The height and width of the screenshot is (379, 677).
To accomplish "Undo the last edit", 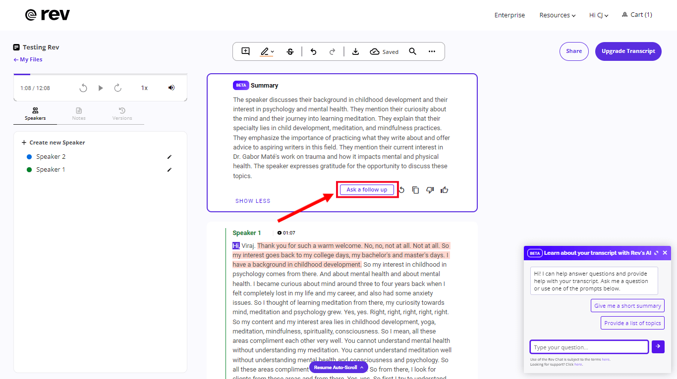I will click(313, 51).
